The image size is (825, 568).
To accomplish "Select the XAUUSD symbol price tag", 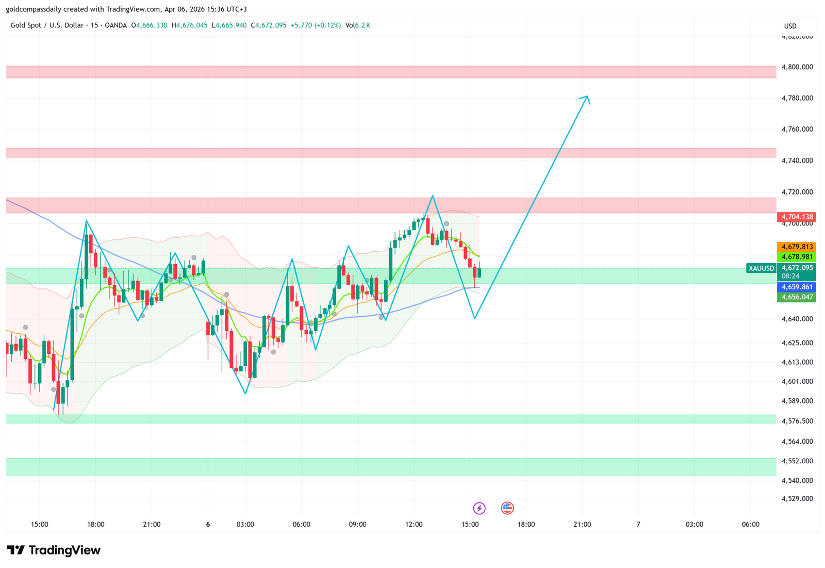I will [761, 268].
